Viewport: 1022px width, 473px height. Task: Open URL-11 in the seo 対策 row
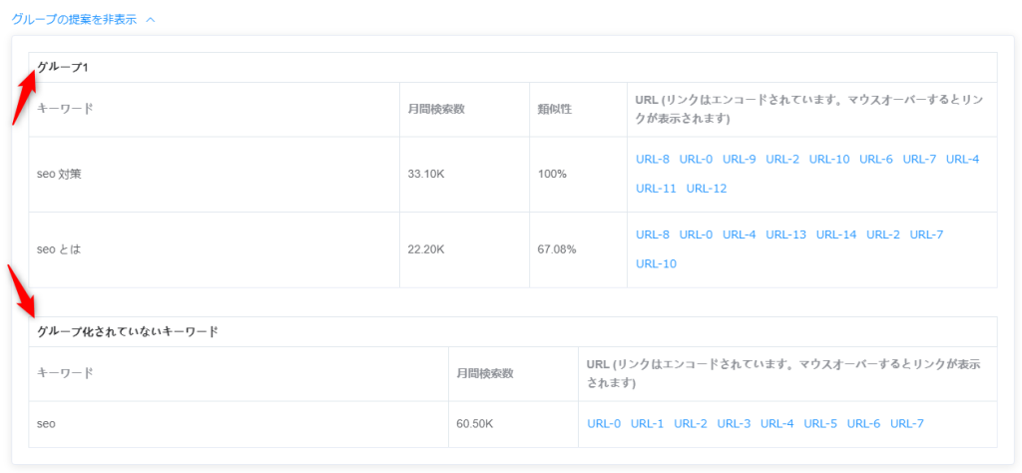656,189
